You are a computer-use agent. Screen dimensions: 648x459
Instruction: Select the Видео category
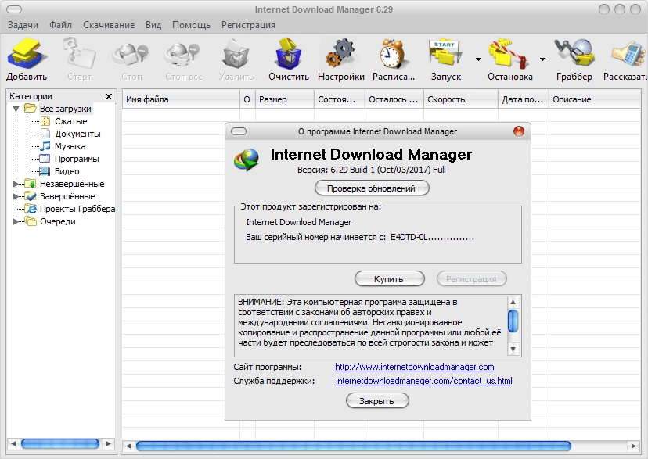pyautogui.click(x=67, y=171)
